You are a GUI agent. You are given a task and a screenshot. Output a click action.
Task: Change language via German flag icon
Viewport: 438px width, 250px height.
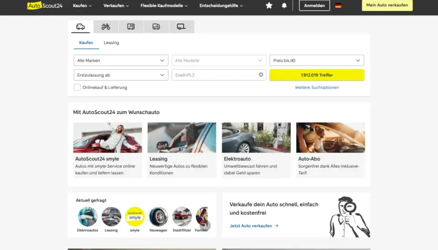(338, 5)
